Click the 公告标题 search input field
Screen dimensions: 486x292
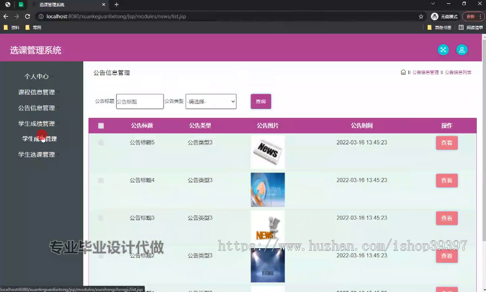140,102
